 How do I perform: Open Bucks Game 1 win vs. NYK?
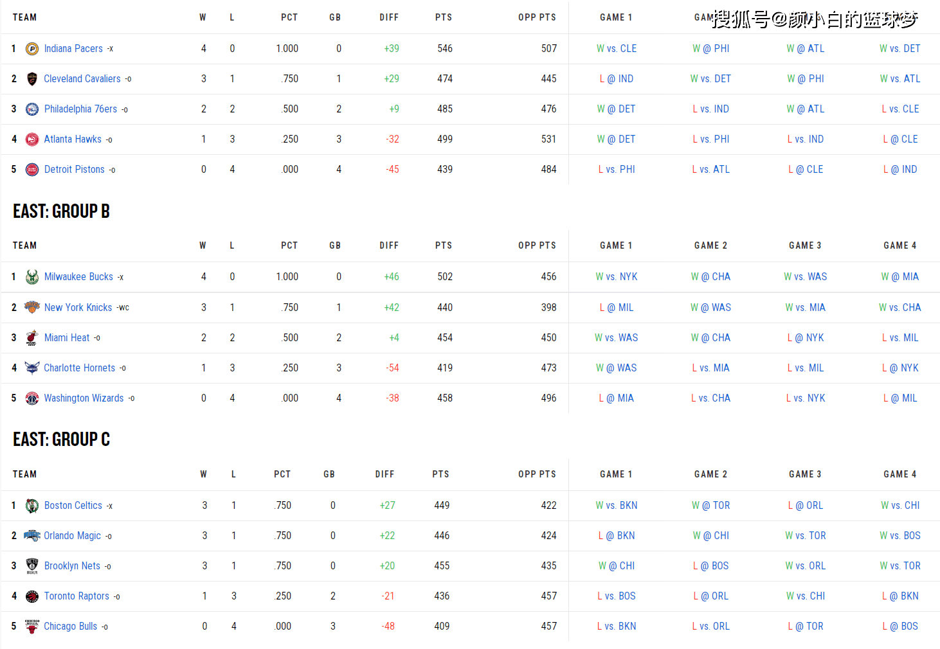[x=617, y=277]
